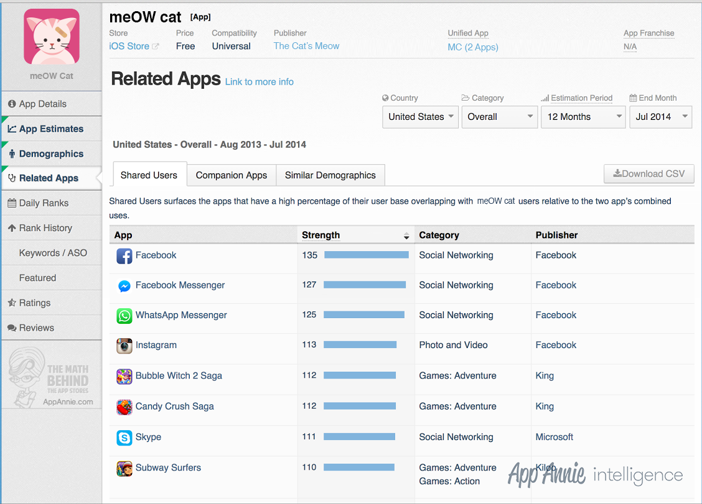
Task: Switch to the Shared Users tab
Action: coord(149,175)
